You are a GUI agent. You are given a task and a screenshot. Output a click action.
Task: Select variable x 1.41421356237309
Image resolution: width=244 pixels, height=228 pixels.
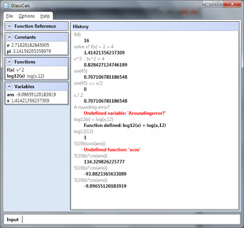[28, 101]
